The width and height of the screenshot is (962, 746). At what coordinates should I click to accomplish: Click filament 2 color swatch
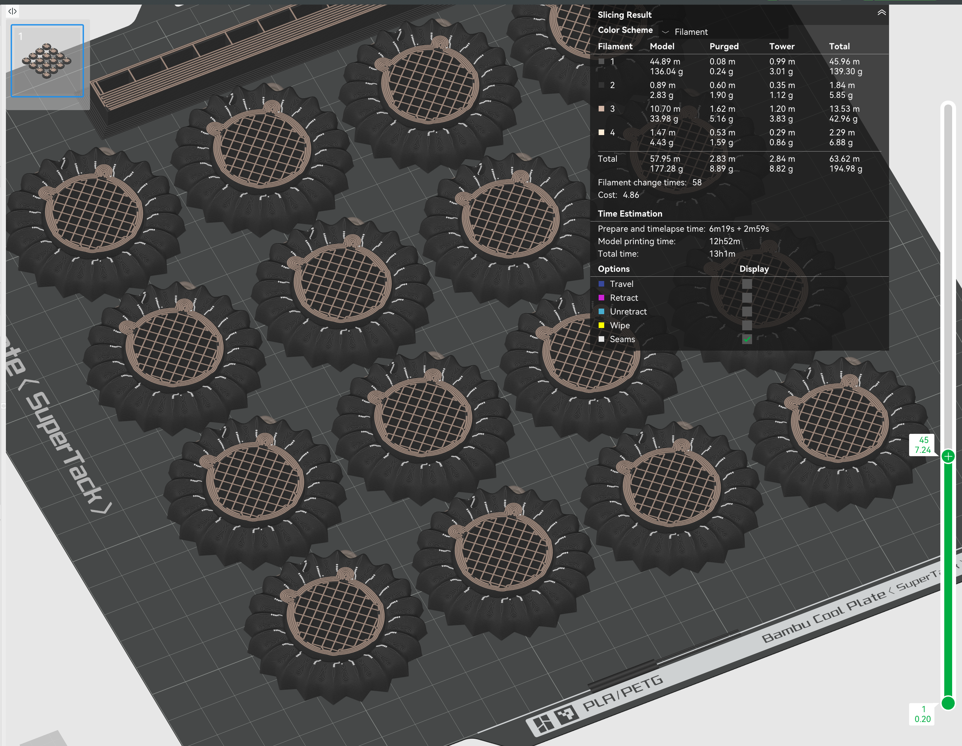click(601, 85)
